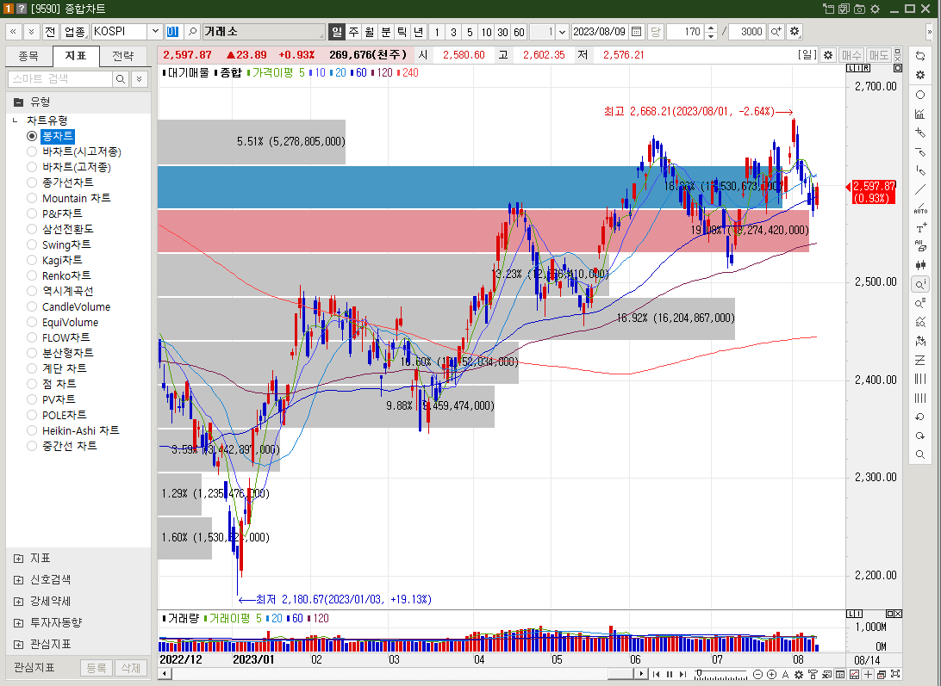Expand the 강세약세 tree section
The width and height of the screenshot is (941, 686).
[x=19, y=602]
